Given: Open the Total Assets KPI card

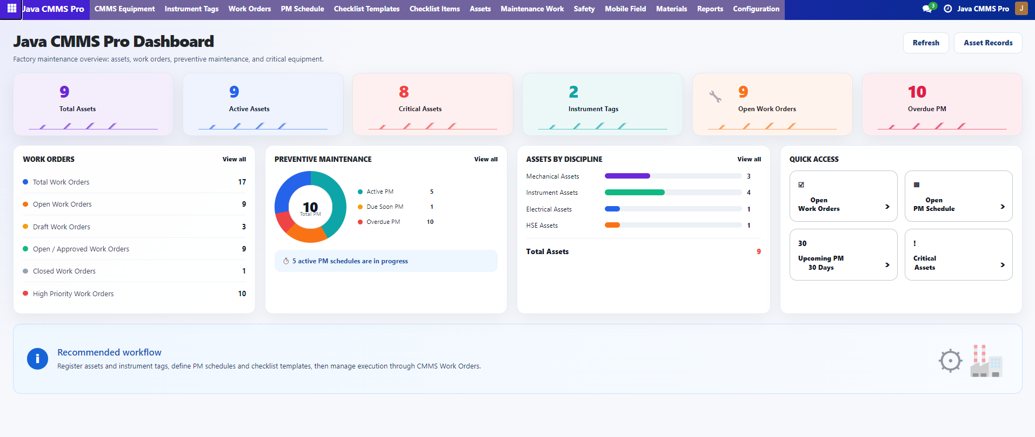Looking at the screenshot, I should (x=93, y=104).
